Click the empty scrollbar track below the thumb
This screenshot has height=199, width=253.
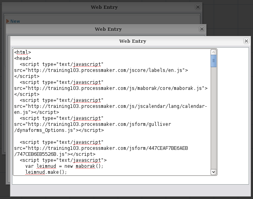(x=214, y=120)
